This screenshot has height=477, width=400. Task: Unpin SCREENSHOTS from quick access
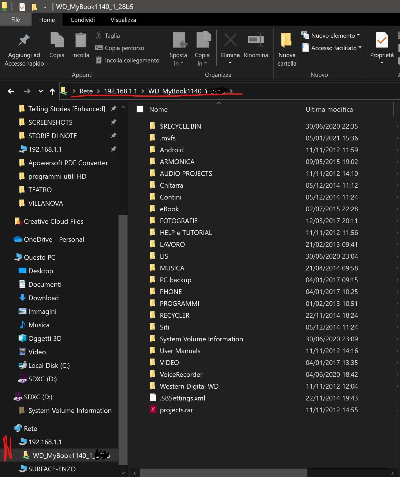[x=114, y=122]
